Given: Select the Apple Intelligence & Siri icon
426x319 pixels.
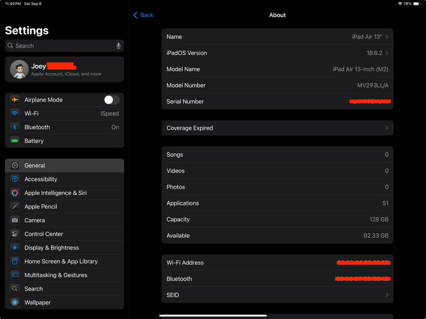Looking at the screenshot, I should [x=15, y=193].
